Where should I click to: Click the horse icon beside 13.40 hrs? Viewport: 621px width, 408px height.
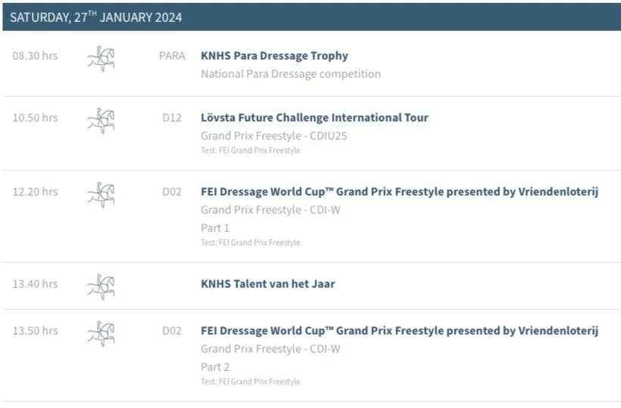(101, 287)
